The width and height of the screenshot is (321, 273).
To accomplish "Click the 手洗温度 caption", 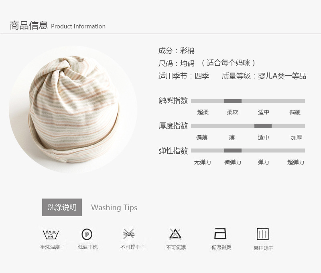I will click(x=50, y=247).
